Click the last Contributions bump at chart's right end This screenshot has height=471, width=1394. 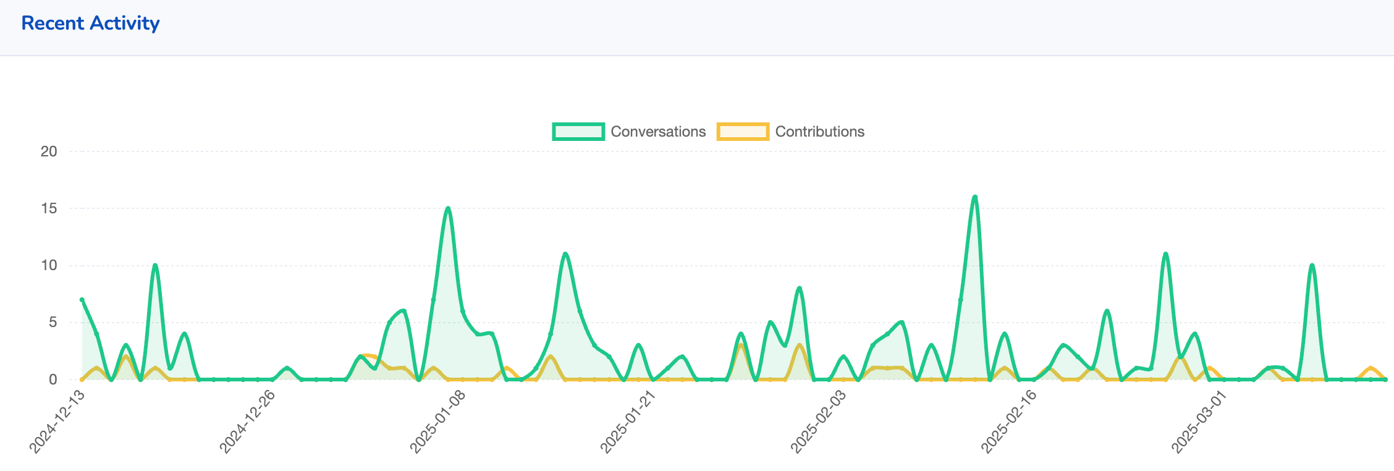(1371, 368)
